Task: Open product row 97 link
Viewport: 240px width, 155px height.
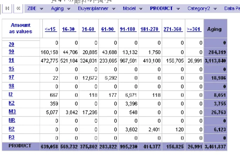Action: tap(11, 77)
